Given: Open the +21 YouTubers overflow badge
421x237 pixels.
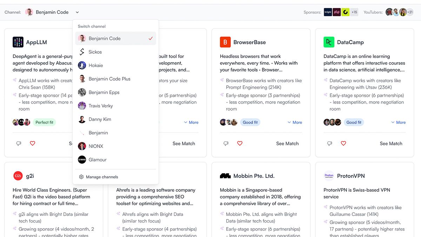Looking at the screenshot, I should click(410, 12).
